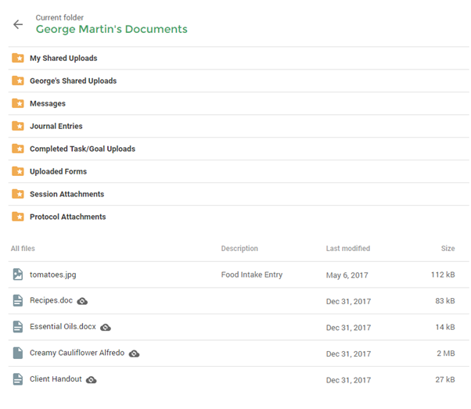Image resolution: width=471 pixels, height=409 pixels.
Task: Click document icon for Client Handout
Action: click(18, 379)
